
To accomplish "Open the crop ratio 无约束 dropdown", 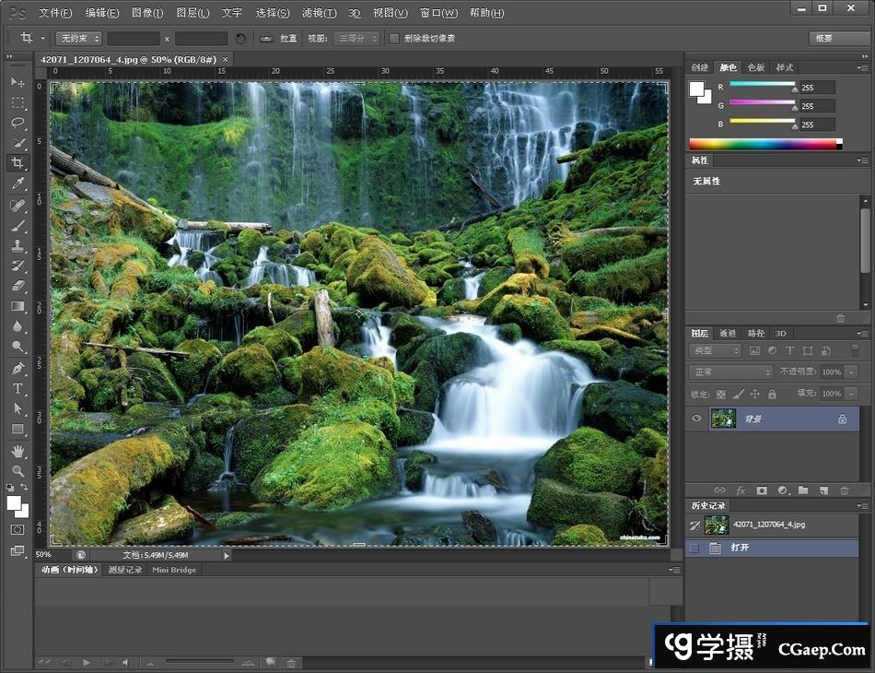I will click(78, 38).
